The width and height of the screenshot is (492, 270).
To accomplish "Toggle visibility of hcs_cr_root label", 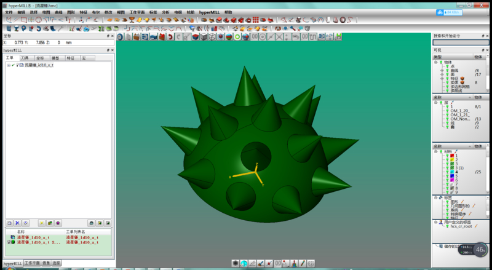I will tap(448, 226).
